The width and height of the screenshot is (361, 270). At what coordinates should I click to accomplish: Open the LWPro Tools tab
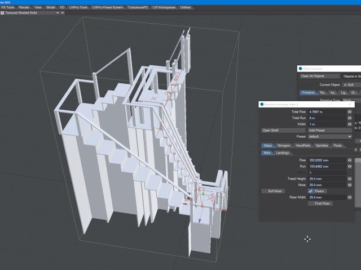(x=78, y=7)
